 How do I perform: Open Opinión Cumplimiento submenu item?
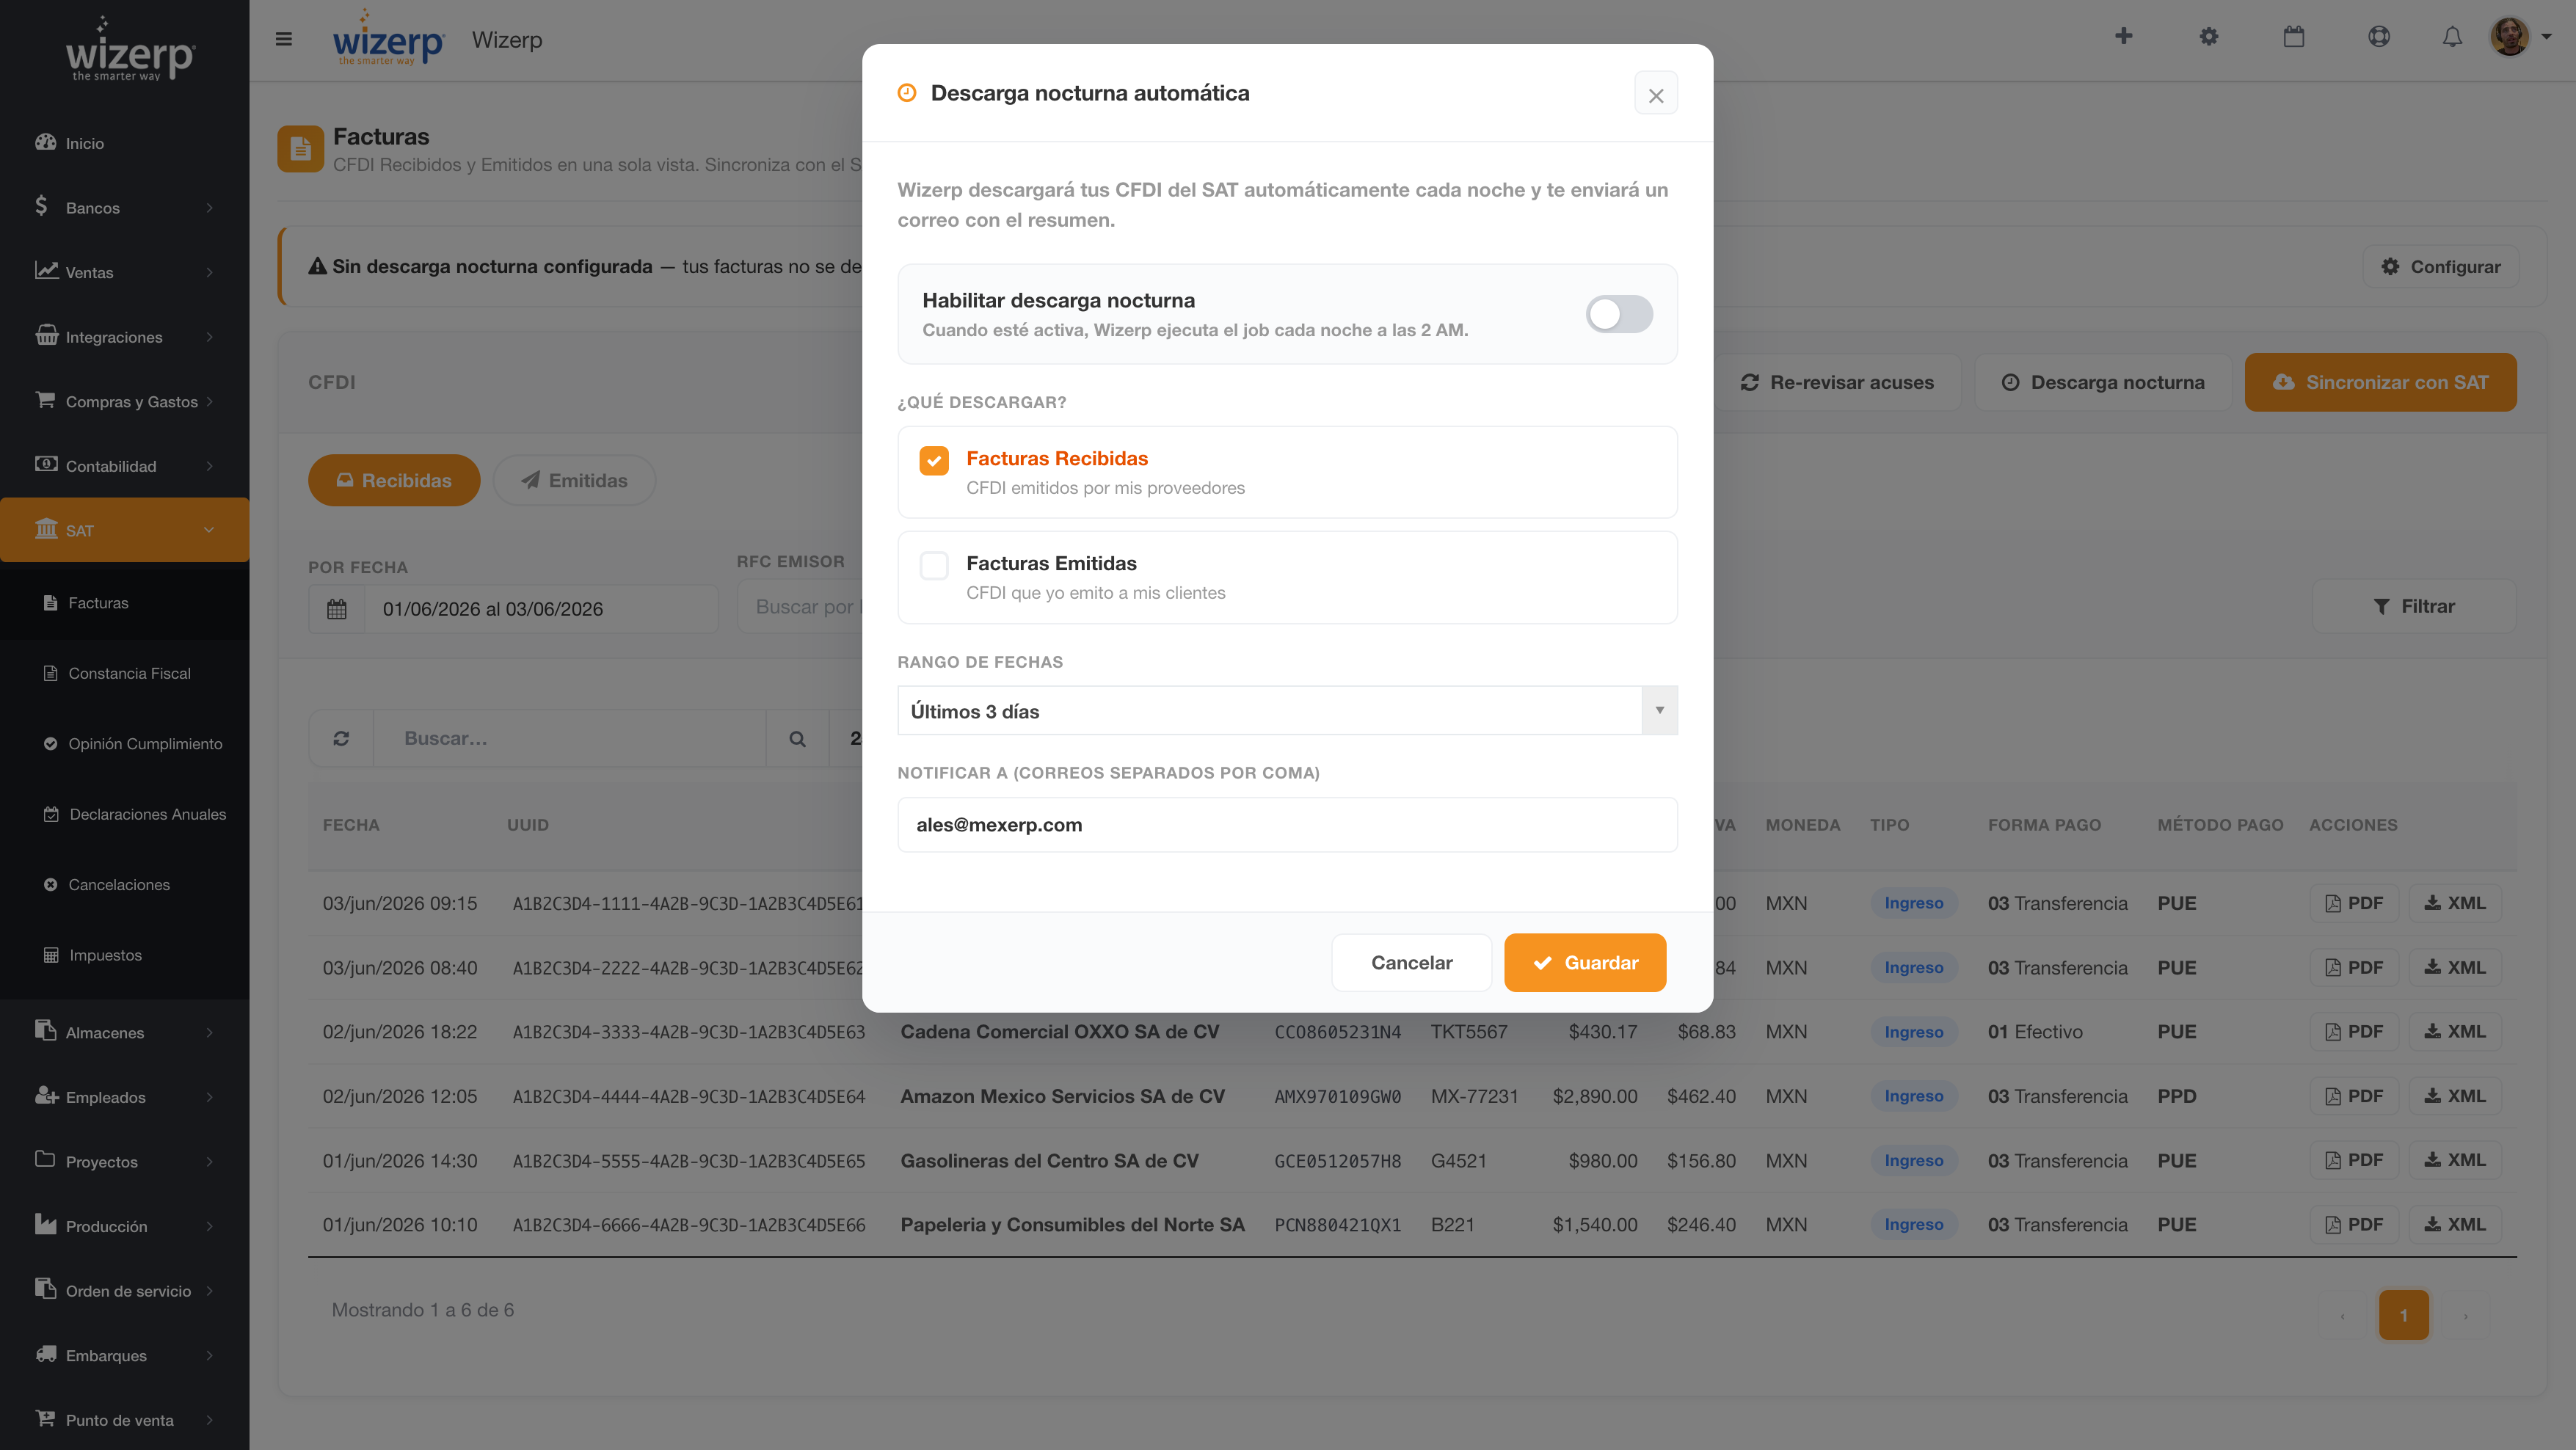point(124,744)
